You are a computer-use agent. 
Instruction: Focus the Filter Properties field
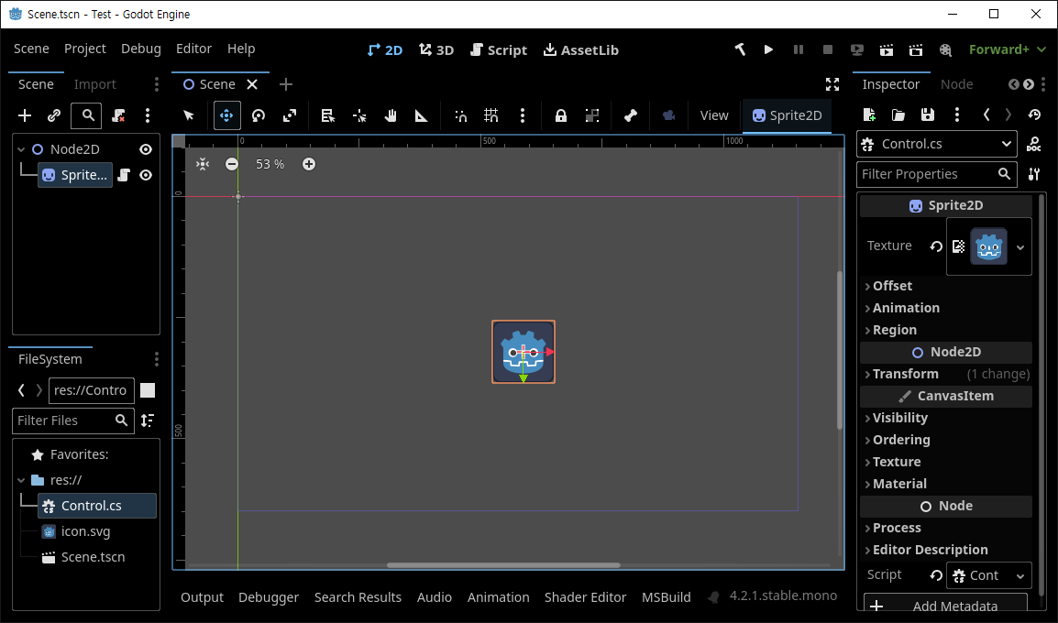(x=937, y=174)
